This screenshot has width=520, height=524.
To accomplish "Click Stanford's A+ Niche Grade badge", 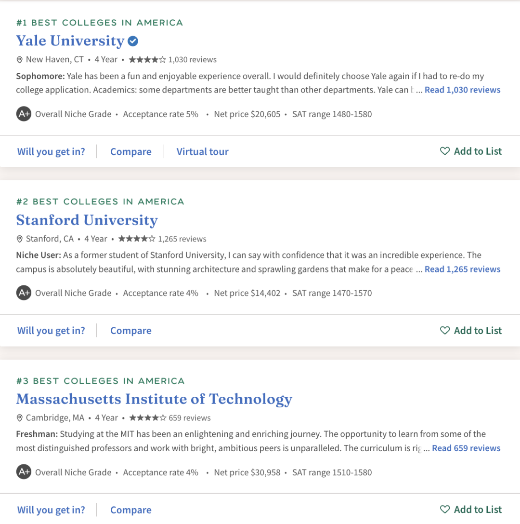I will [x=24, y=293].
